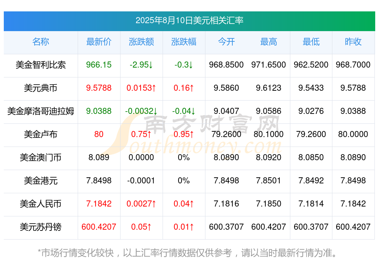Click the change value -0.0001

coord(141,180)
